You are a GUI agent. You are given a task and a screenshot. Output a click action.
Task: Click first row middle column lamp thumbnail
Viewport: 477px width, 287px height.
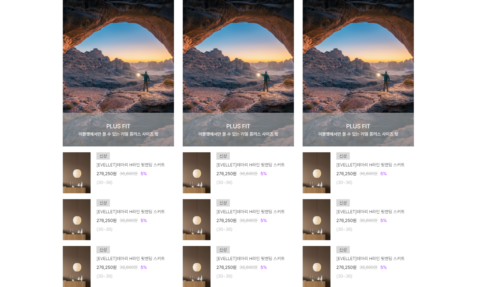point(196,173)
